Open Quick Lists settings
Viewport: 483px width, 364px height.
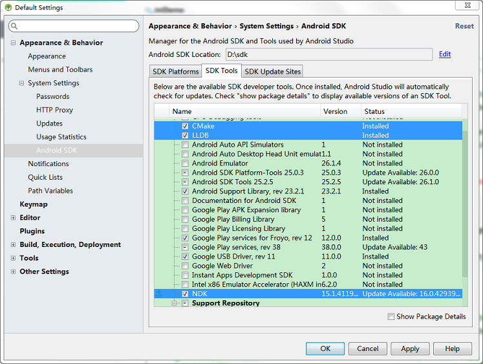[45, 177]
